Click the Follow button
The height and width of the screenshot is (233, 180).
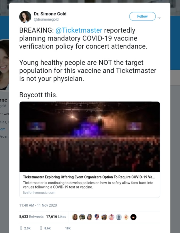pos(142,16)
